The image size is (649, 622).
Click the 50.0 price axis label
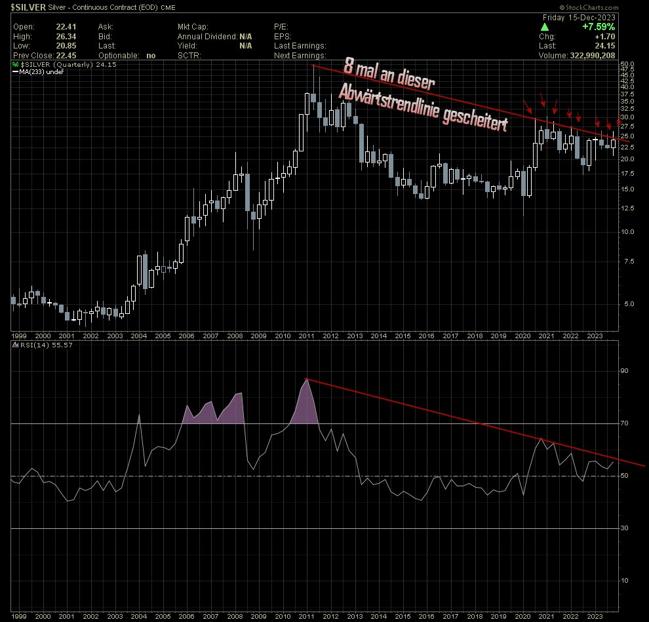pyautogui.click(x=627, y=64)
